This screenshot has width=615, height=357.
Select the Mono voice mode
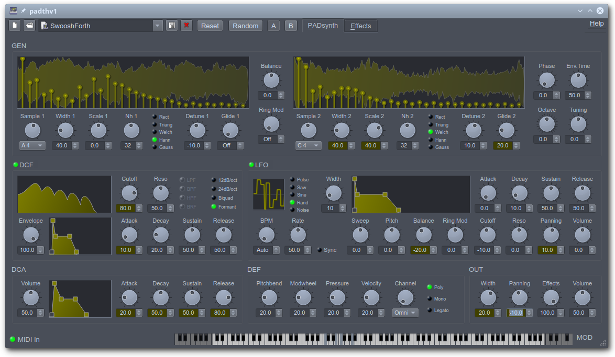[x=430, y=299]
